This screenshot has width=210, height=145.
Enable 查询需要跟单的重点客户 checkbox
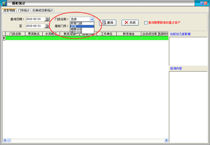[146, 23]
